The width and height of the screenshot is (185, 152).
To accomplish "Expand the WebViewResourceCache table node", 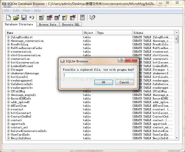I will pyautogui.click(x=8, y=48).
